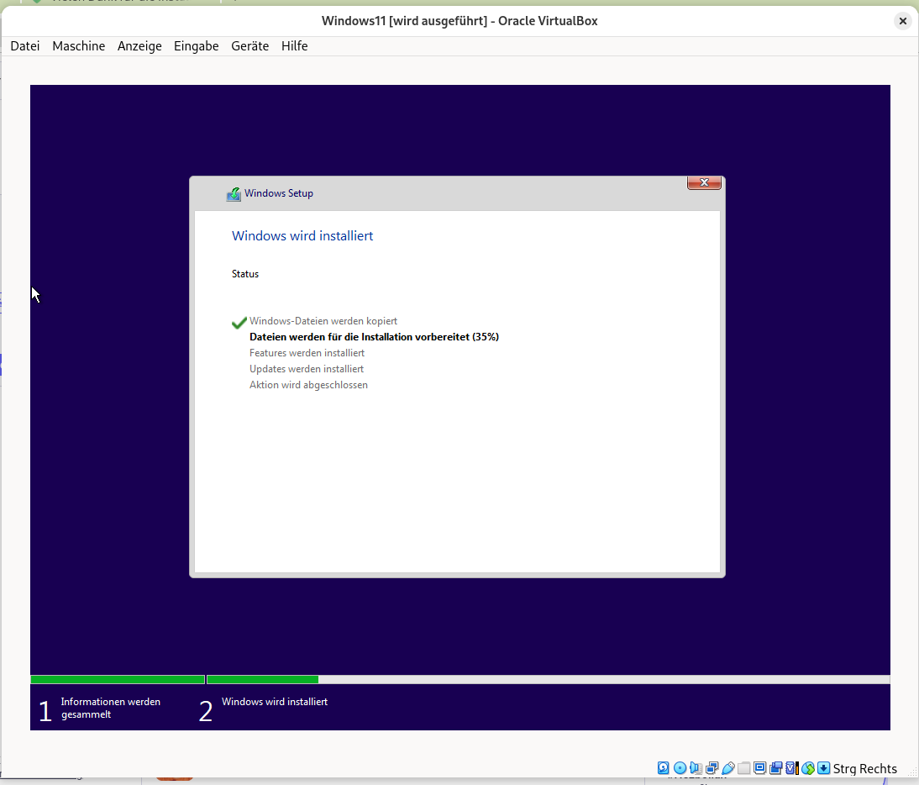Expand the Eingabe menu
Screen dimensions: 919x785
pos(196,46)
